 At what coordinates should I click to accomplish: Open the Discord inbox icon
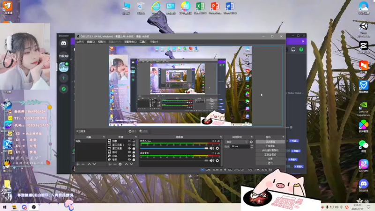tap(293, 49)
